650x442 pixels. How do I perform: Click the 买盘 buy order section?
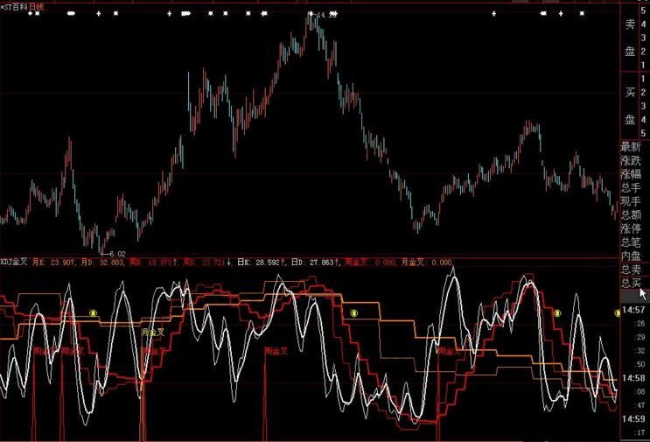pyautogui.click(x=630, y=105)
